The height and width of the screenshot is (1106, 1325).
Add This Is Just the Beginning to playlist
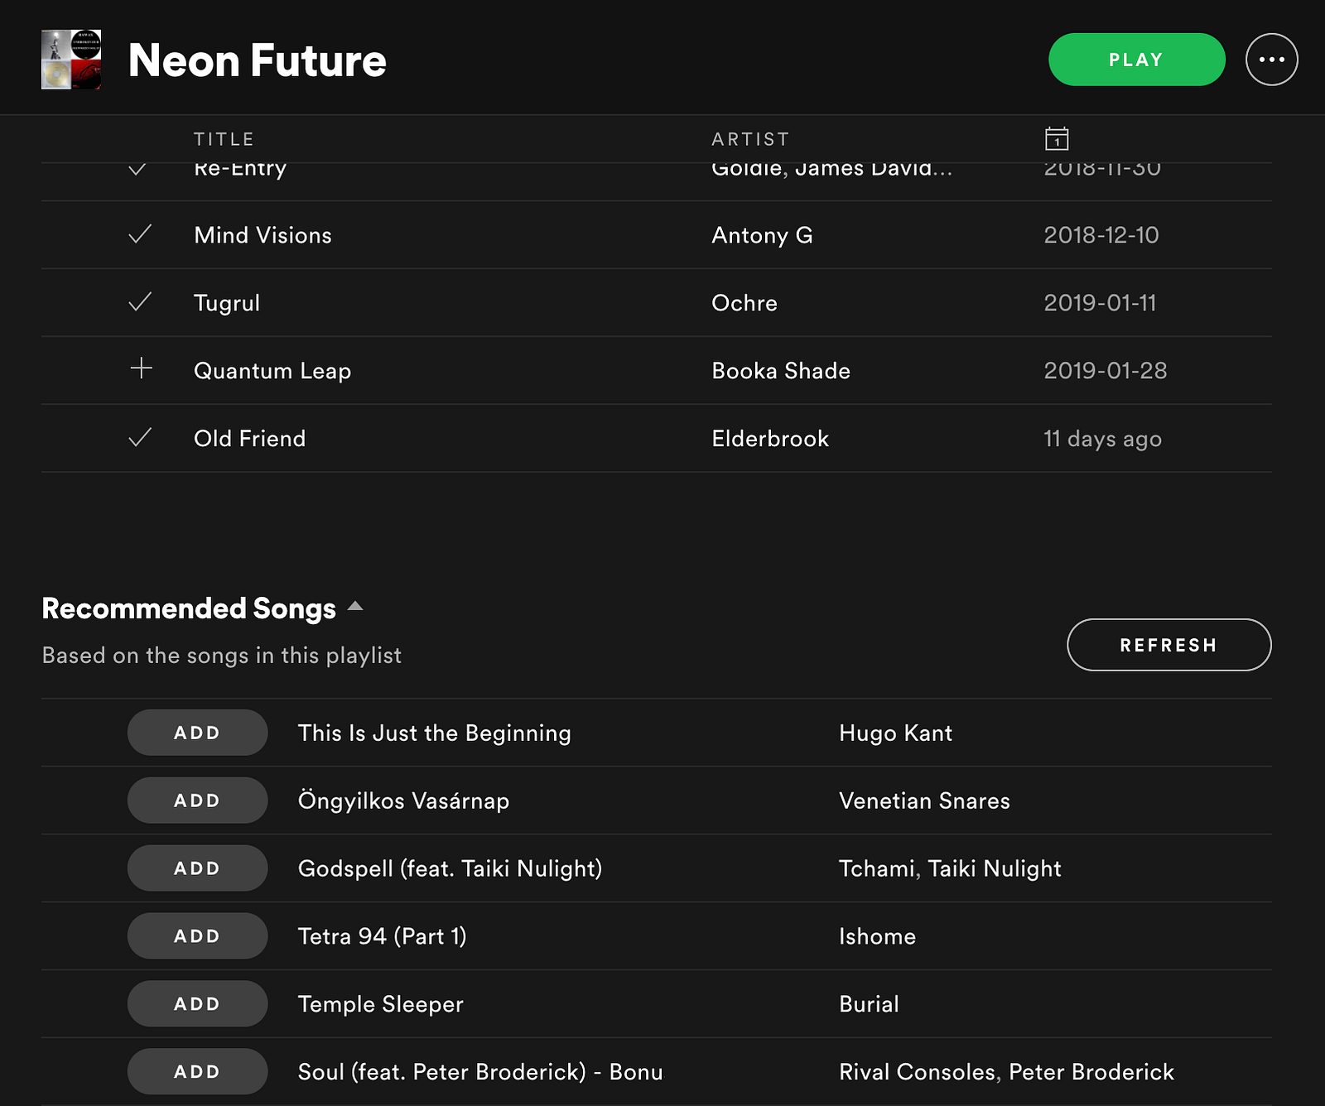pos(197,733)
